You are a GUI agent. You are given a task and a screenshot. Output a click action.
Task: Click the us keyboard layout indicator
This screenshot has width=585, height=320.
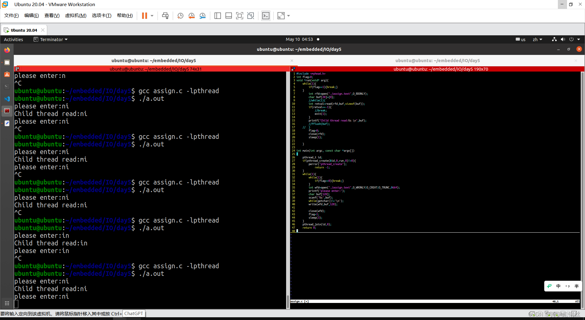[x=520, y=39]
